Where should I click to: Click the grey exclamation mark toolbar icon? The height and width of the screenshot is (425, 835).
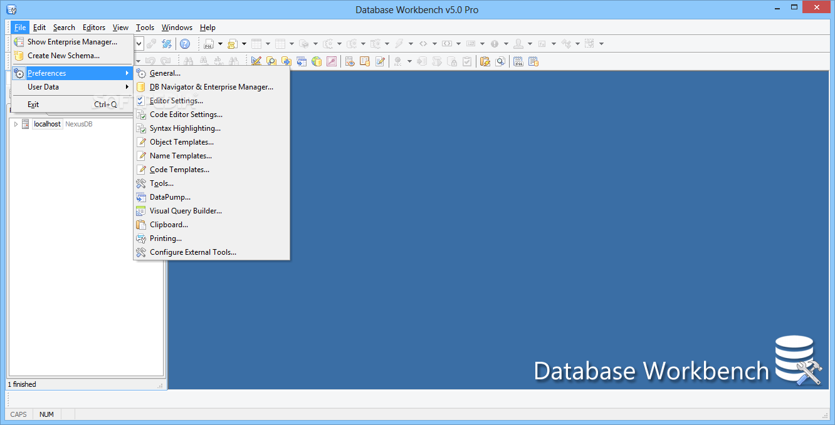click(x=495, y=44)
